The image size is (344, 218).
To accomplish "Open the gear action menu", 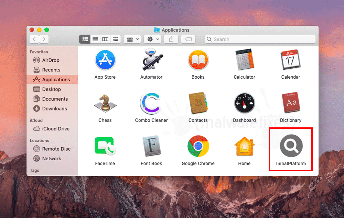I will pos(152,39).
